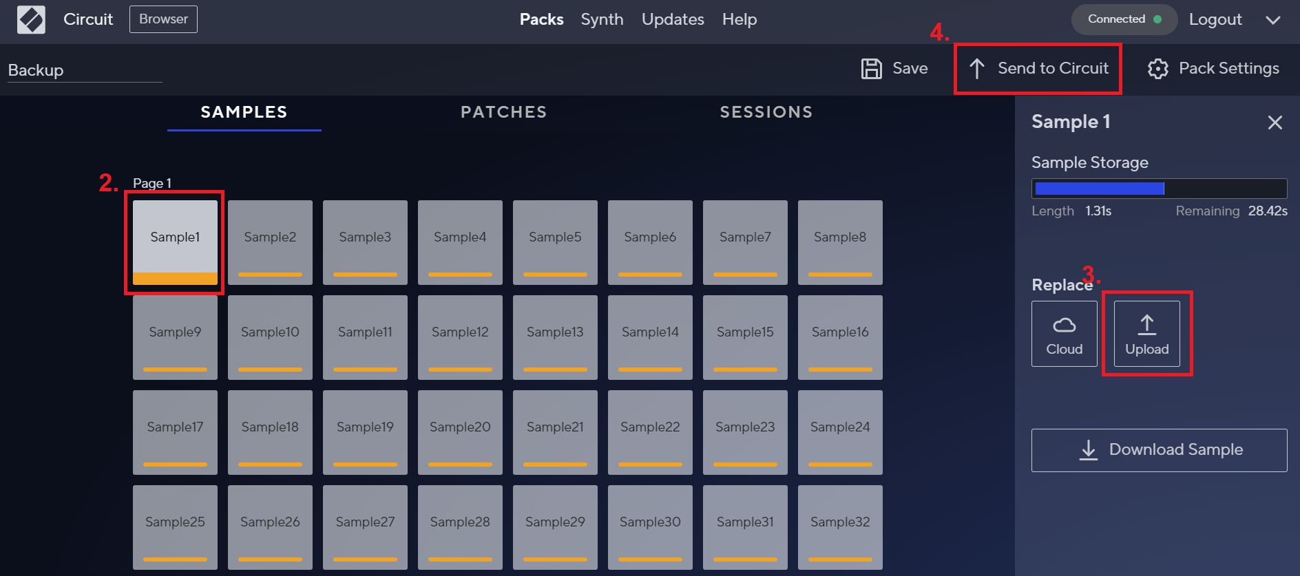The image size is (1300, 576).
Task: Select the Sample1 pad
Action: (175, 242)
